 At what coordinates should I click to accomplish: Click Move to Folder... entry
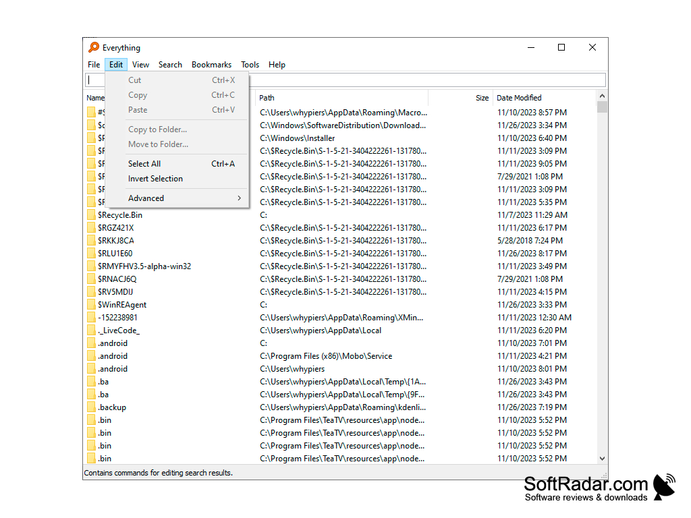point(177,144)
